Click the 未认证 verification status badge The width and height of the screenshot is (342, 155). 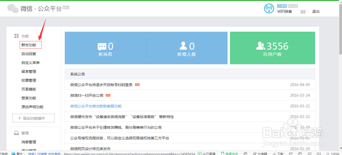click(292, 6)
